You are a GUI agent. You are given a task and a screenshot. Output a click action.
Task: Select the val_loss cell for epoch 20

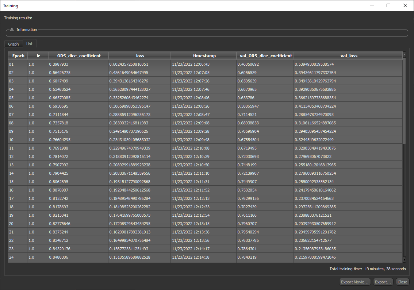point(349,224)
